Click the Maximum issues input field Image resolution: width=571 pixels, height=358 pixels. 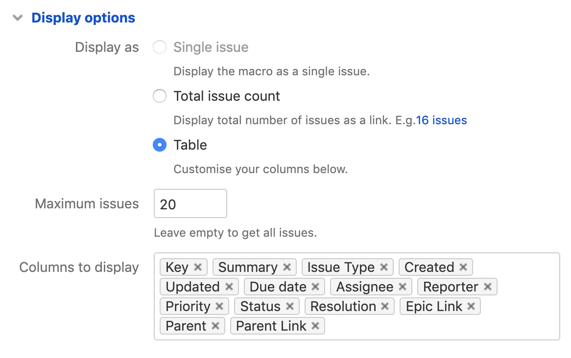(190, 203)
